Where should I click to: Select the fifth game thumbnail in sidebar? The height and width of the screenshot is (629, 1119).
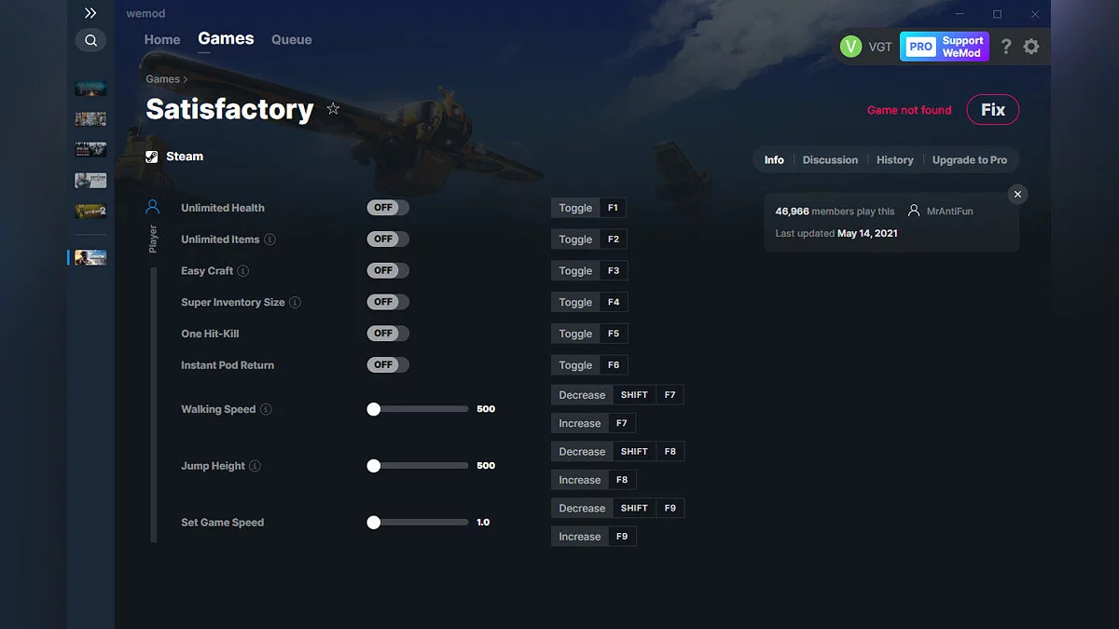pyautogui.click(x=90, y=212)
